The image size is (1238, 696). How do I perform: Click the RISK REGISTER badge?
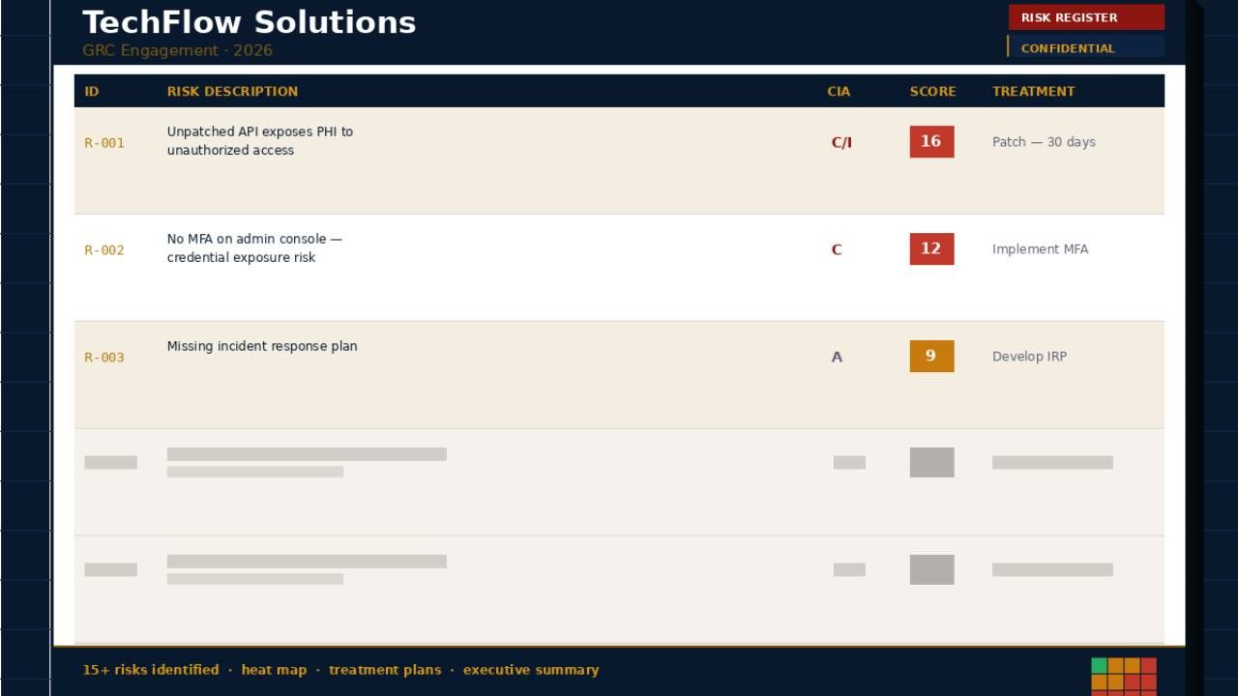coord(1086,17)
